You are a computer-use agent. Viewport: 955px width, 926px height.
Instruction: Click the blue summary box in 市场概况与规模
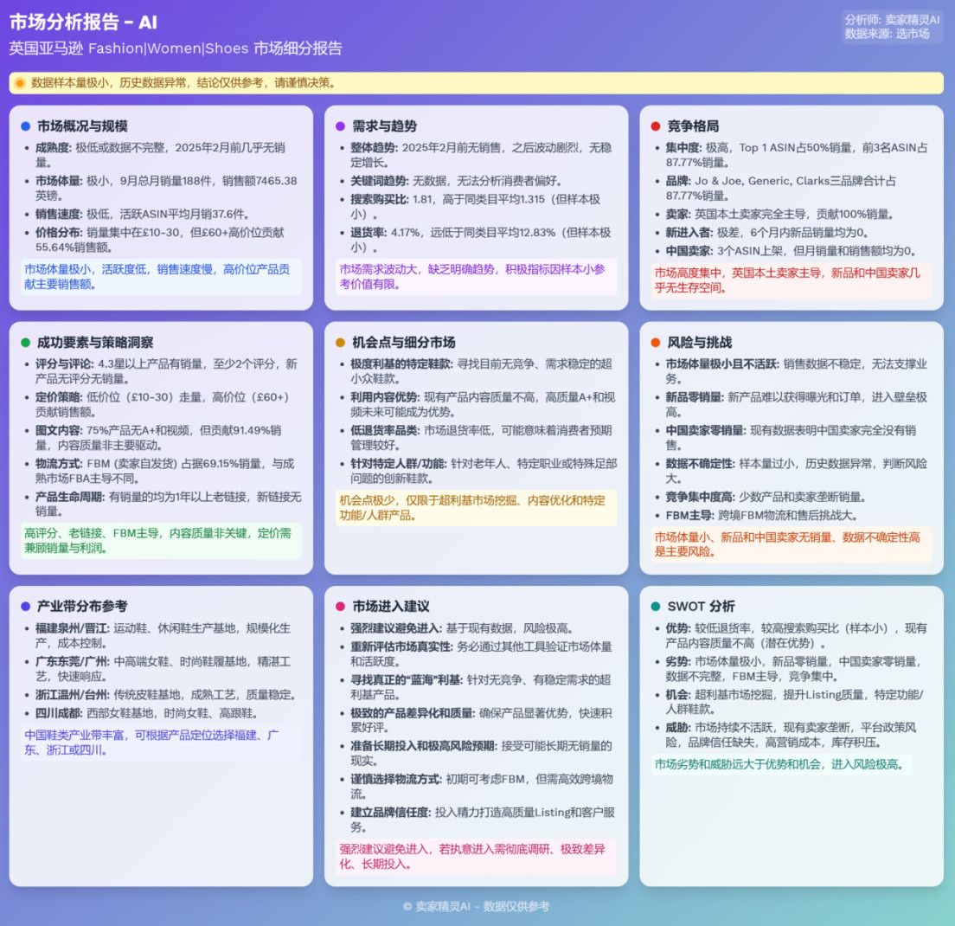pyautogui.click(x=162, y=277)
